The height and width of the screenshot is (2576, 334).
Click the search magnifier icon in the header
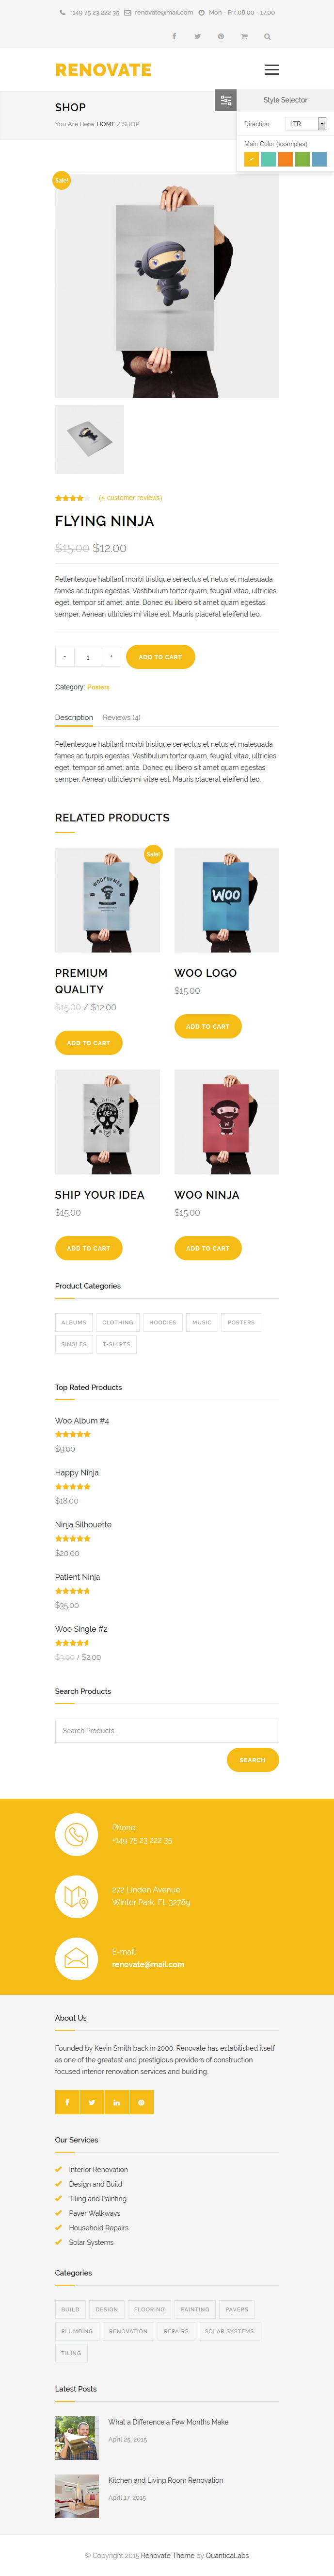[267, 36]
